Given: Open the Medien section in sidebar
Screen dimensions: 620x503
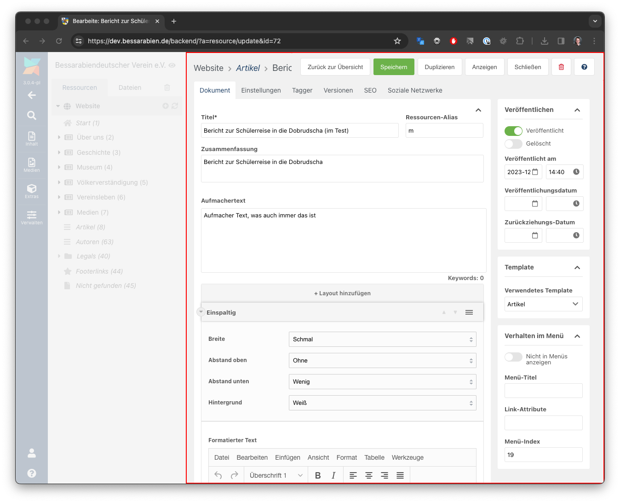Looking at the screenshot, I should (x=32, y=164).
